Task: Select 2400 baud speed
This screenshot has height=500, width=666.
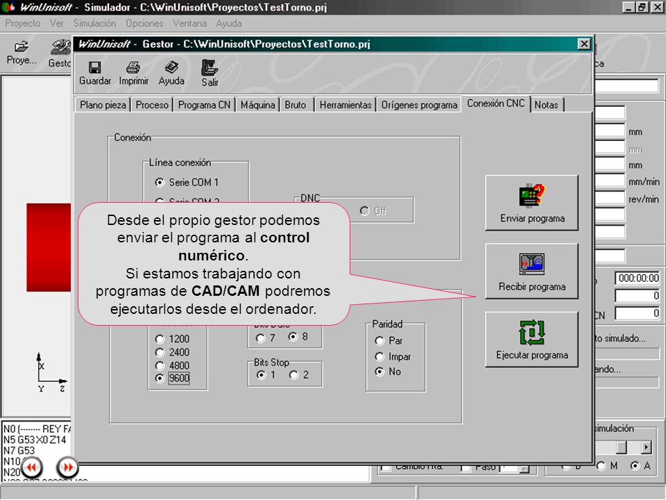Action: (x=173, y=353)
